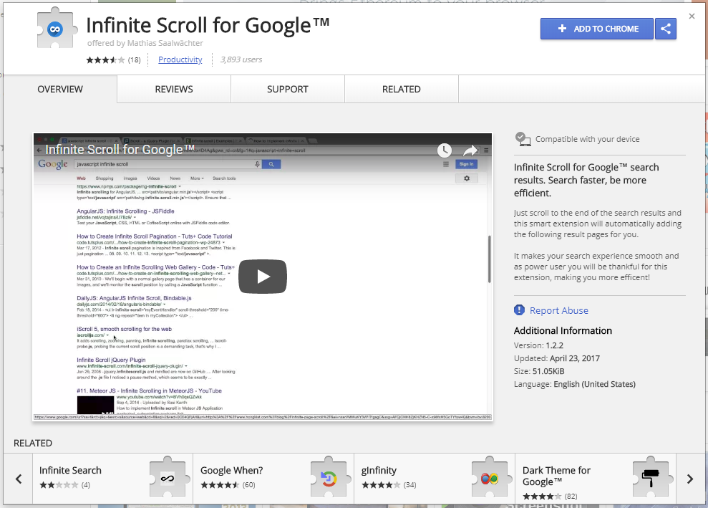The image size is (708, 508).
Task: Open the share options icon
Action: [x=665, y=29]
